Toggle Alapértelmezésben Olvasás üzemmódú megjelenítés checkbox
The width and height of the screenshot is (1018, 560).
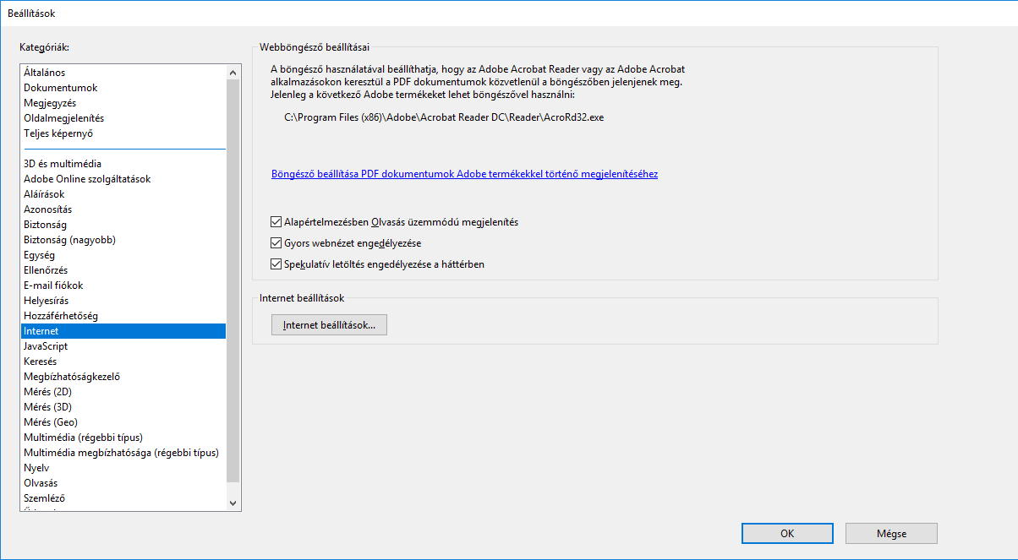[x=276, y=222]
